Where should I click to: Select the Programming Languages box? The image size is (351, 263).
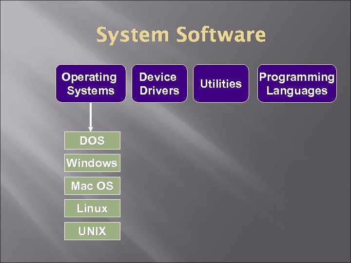click(x=297, y=83)
